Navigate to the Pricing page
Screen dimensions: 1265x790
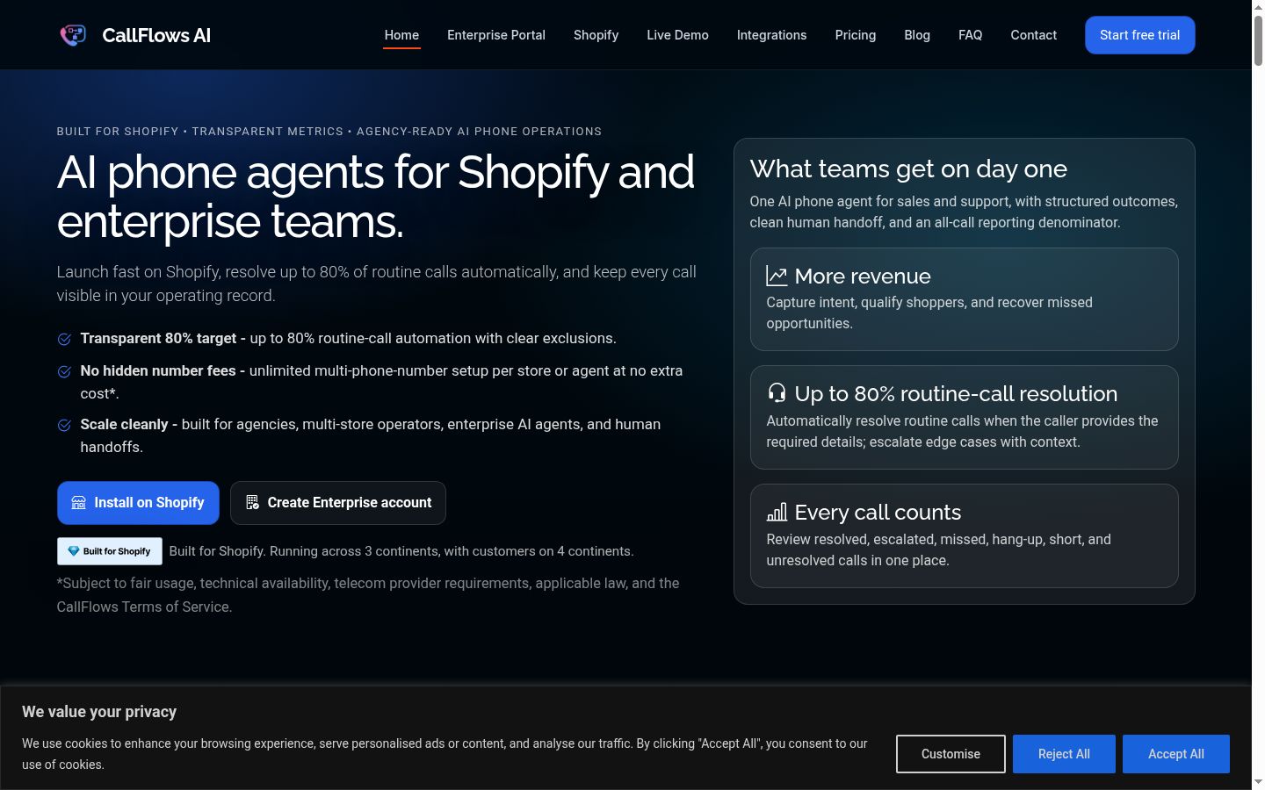(x=856, y=35)
